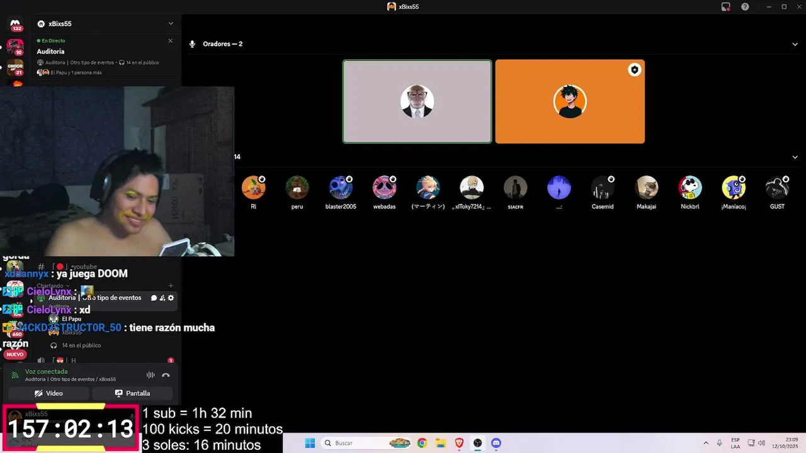Screen dimensions: 806x453
Task: Click 14 en el público listeners entry
Action: 76,345
